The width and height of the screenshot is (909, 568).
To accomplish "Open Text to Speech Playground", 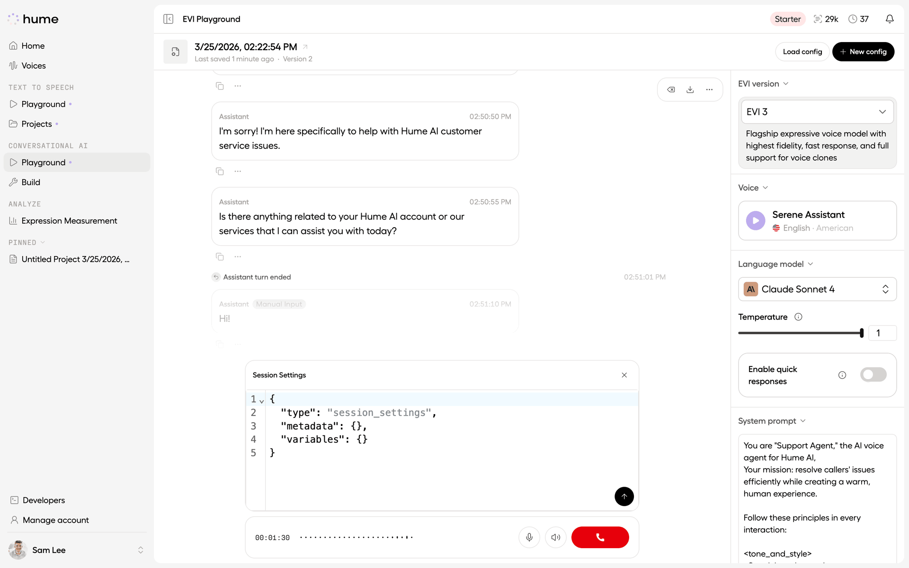I will click(77, 104).
